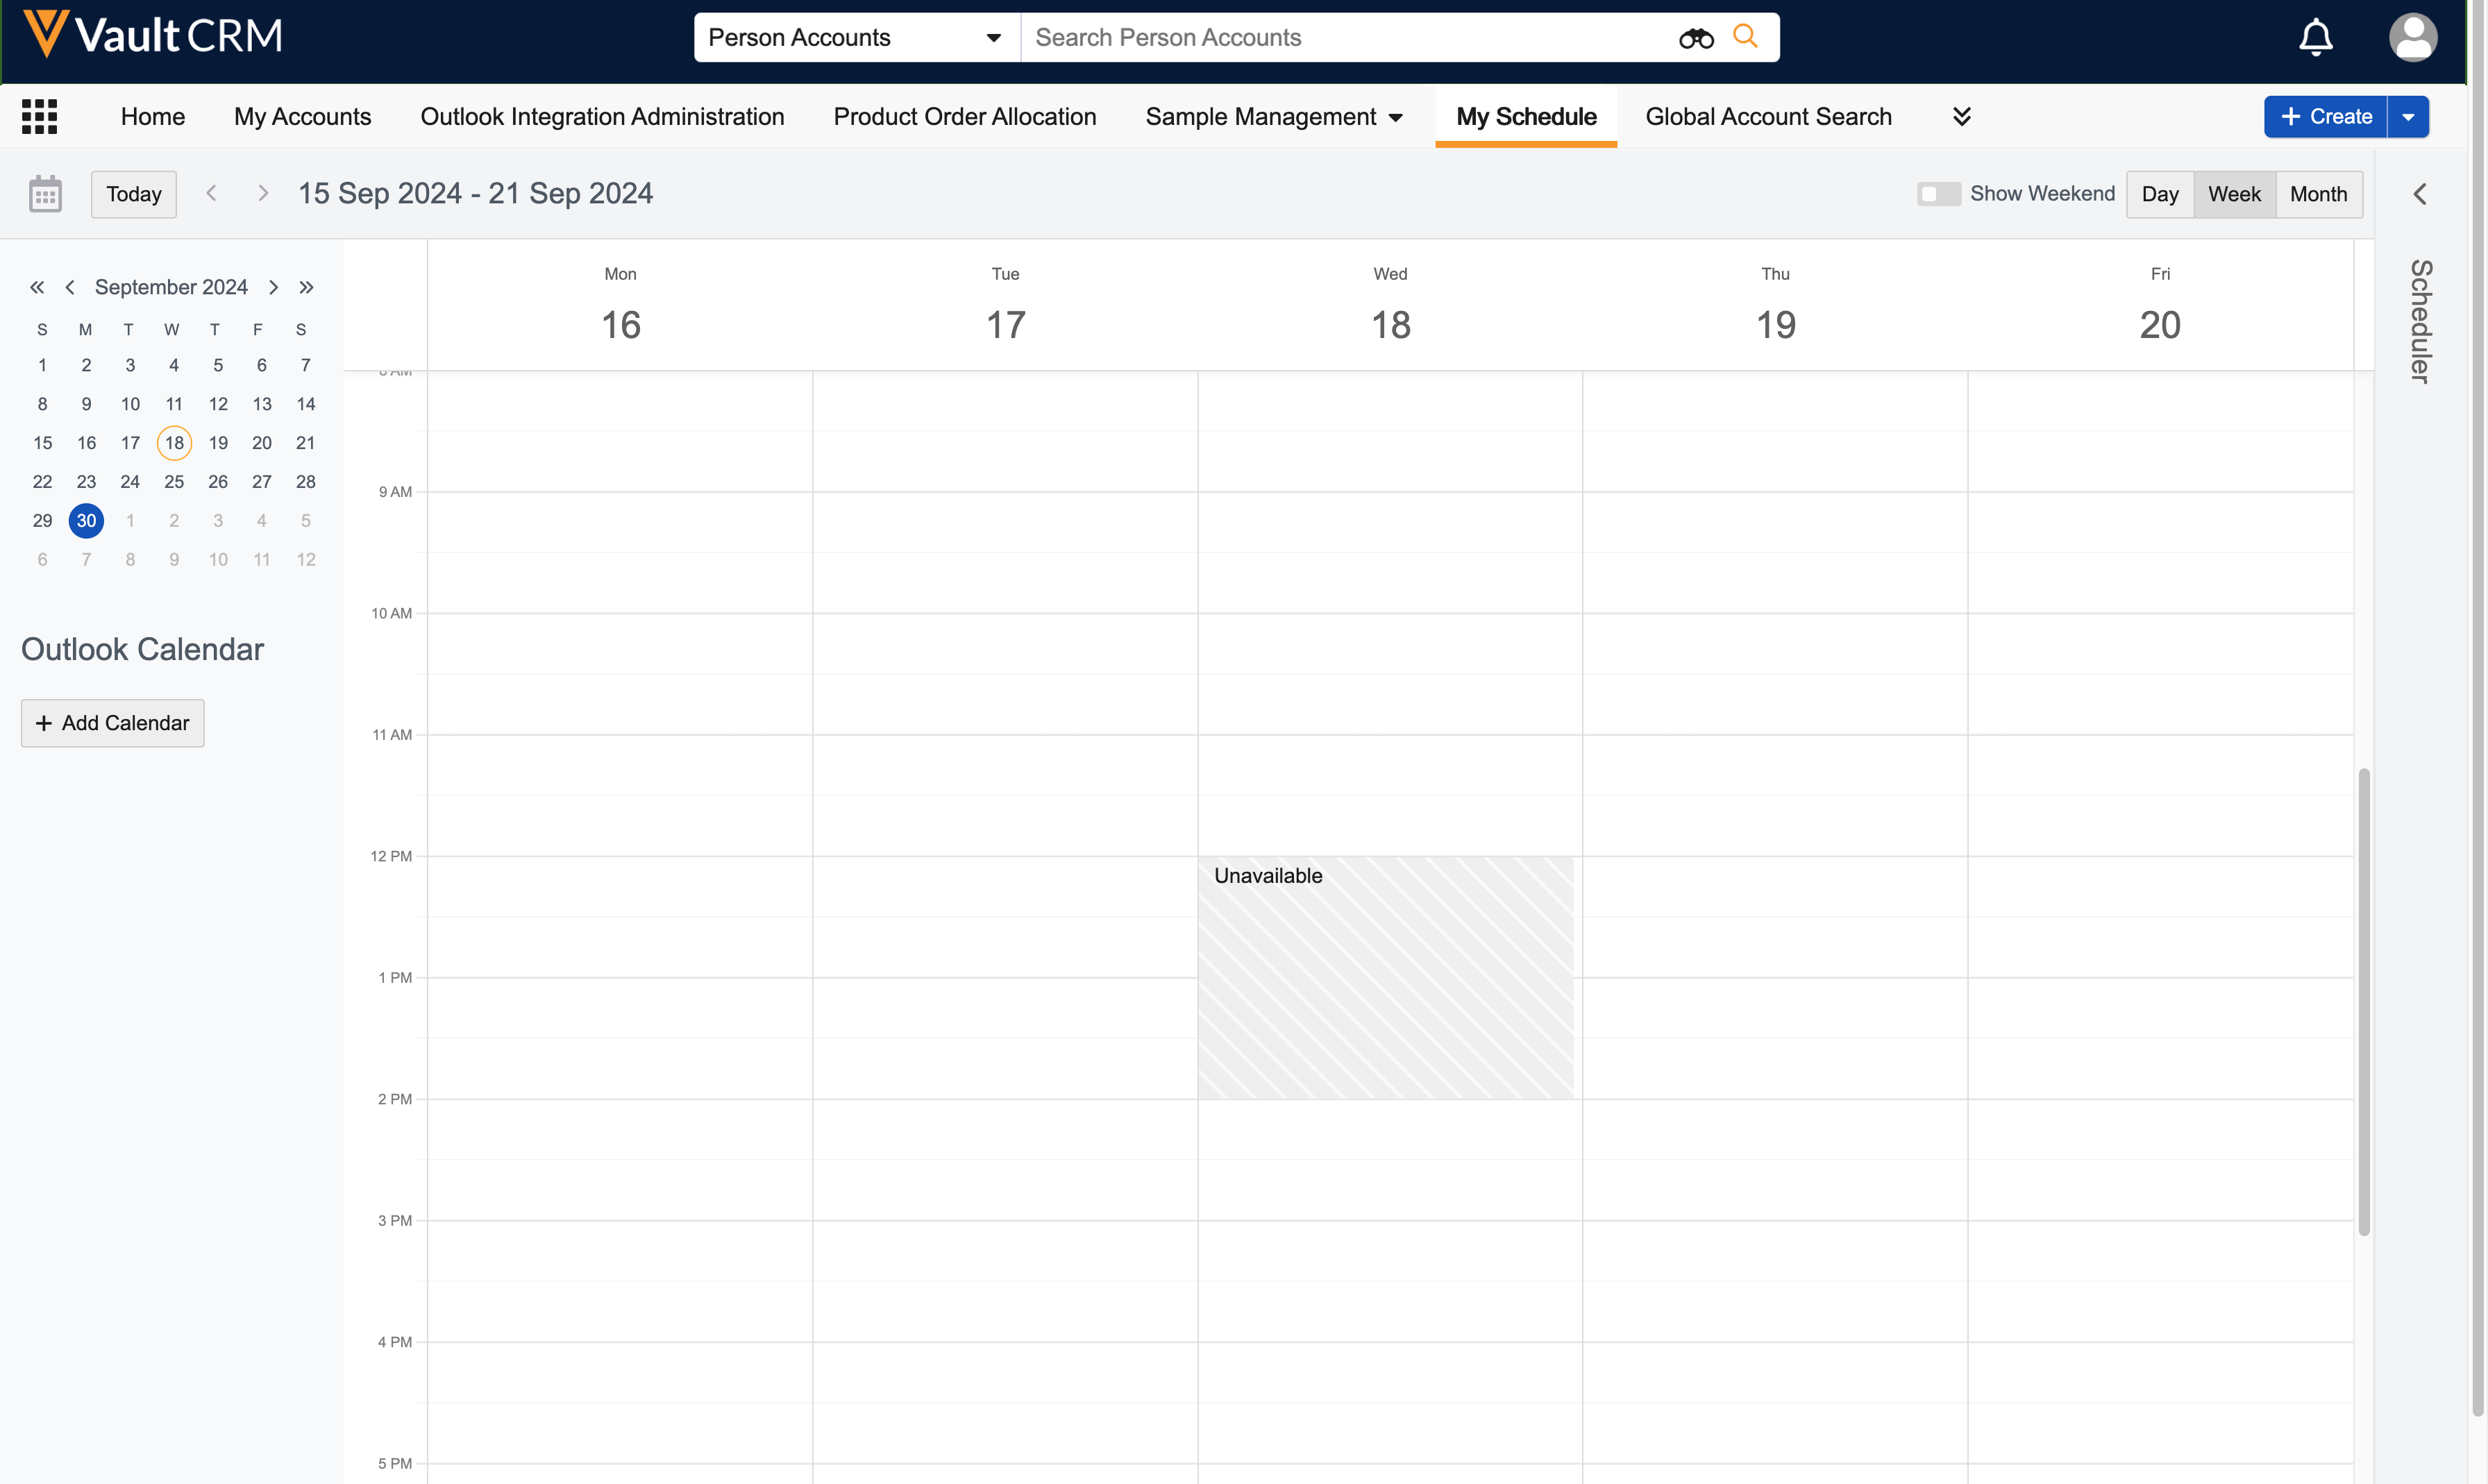
Task: Open the user profile avatar
Action: (2412, 38)
